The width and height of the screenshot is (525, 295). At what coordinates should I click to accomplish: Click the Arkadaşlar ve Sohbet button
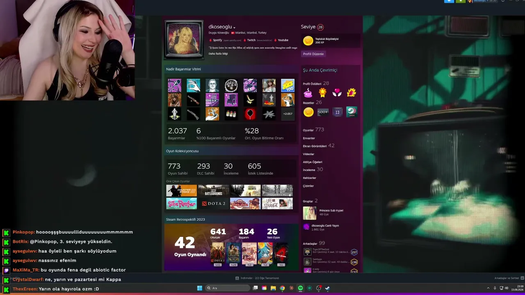(x=507, y=278)
